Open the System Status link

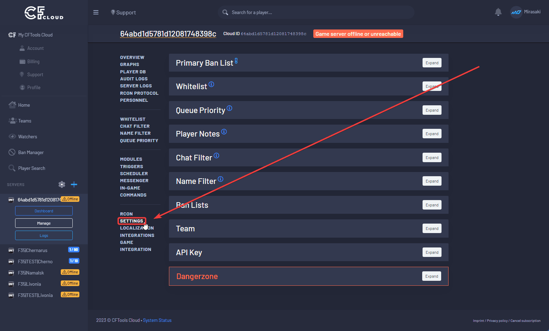point(157,320)
